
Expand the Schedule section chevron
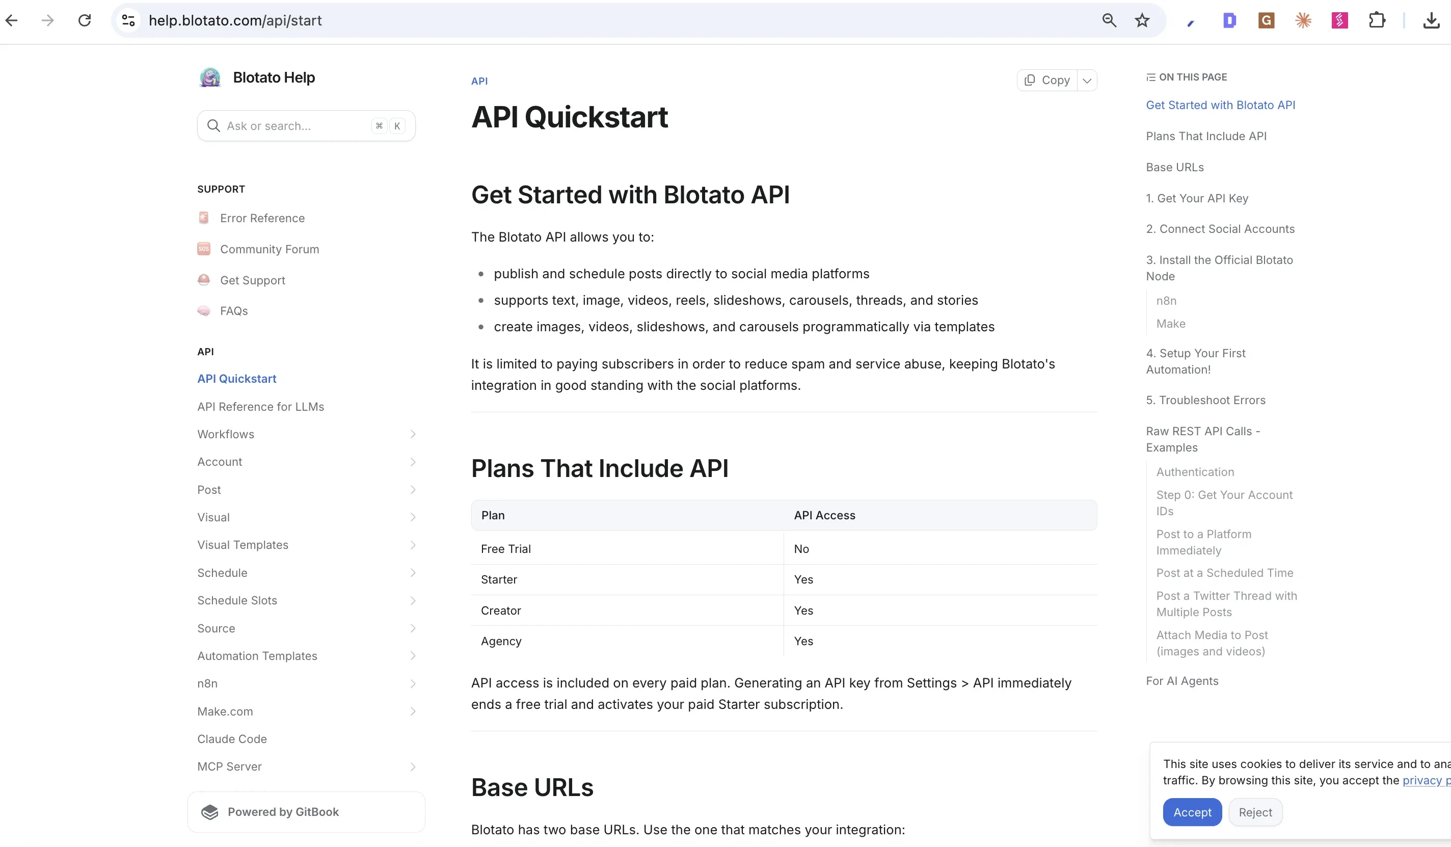[413, 572]
